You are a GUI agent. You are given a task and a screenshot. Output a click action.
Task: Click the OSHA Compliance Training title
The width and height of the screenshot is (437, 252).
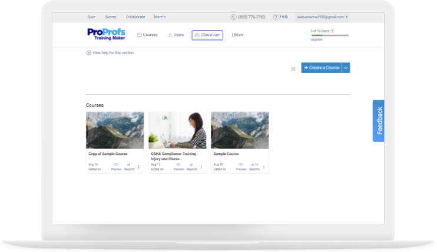coord(175,157)
